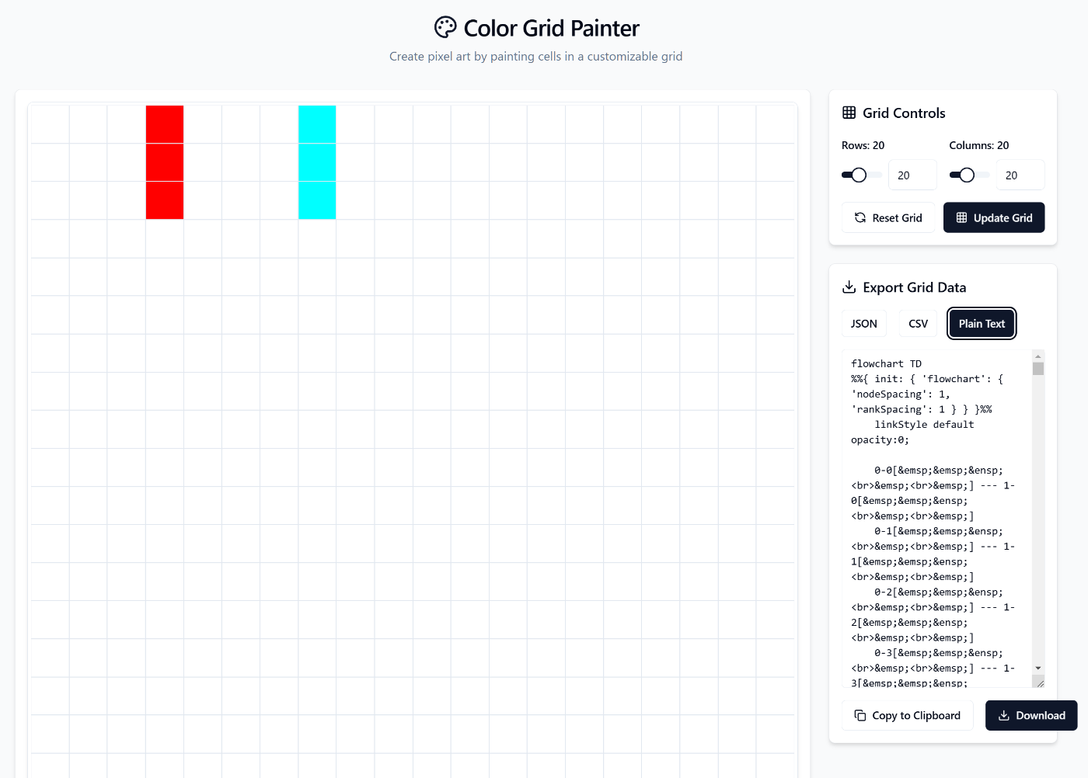This screenshot has height=778, width=1088.
Task: Click the bottom red painted cell
Action: point(165,200)
